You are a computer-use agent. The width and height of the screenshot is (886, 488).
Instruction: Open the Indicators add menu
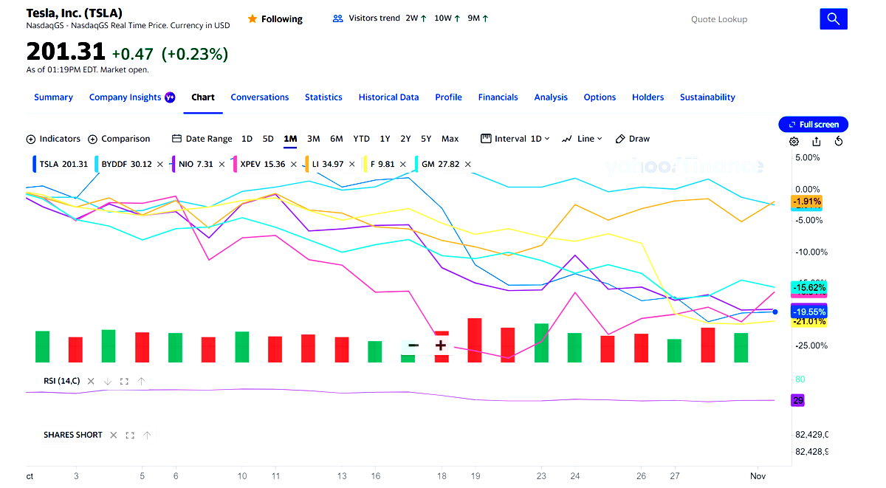pos(53,139)
